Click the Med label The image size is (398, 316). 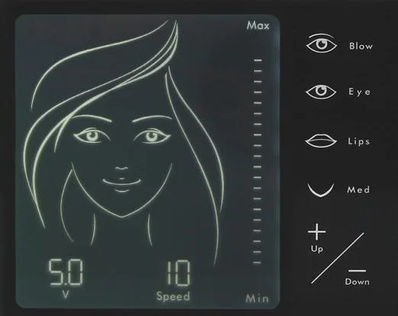tap(358, 189)
